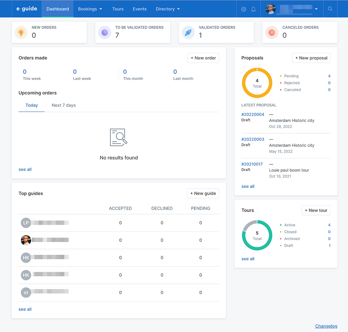Switch to the Next 7 days tab
Image resolution: width=348 pixels, height=332 pixels.
64,105
